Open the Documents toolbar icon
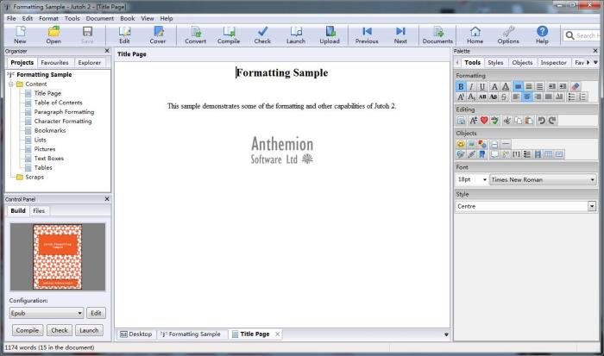This screenshot has height=356, width=604. pyautogui.click(x=437, y=34)
